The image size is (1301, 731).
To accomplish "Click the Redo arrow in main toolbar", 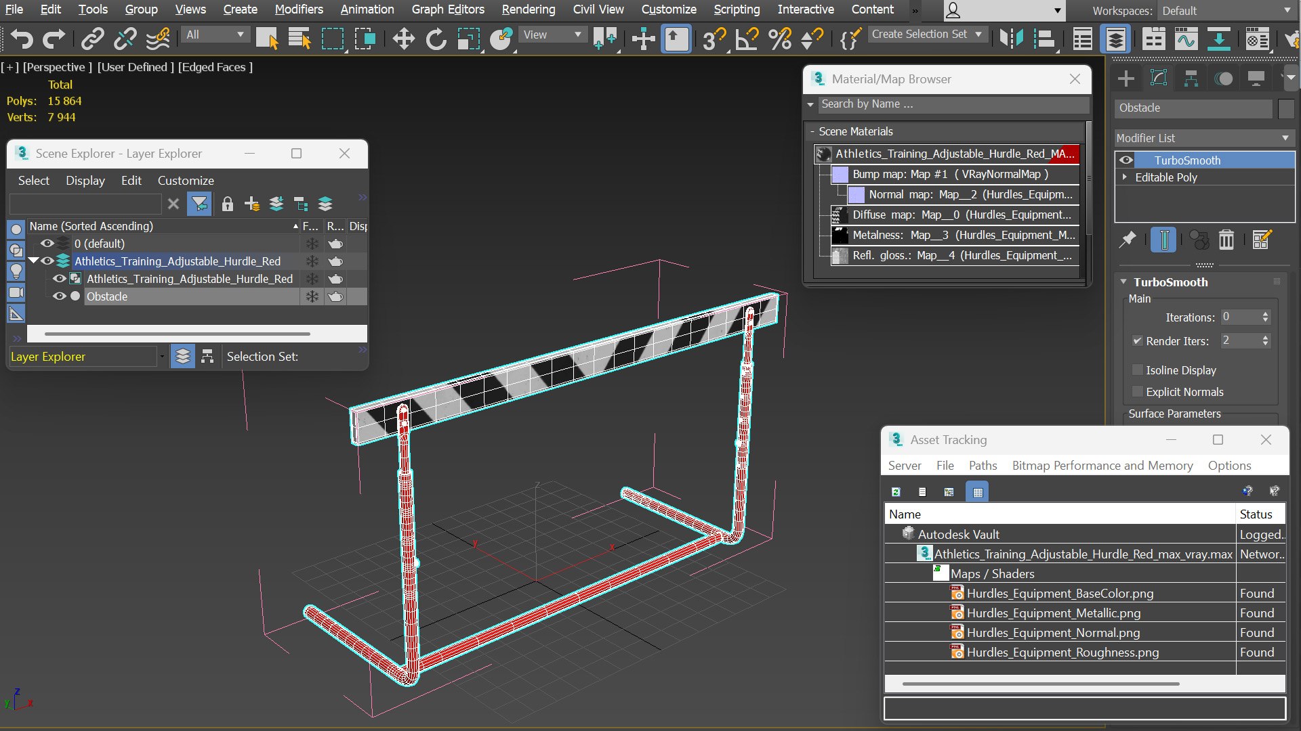I will coord(54,39).
